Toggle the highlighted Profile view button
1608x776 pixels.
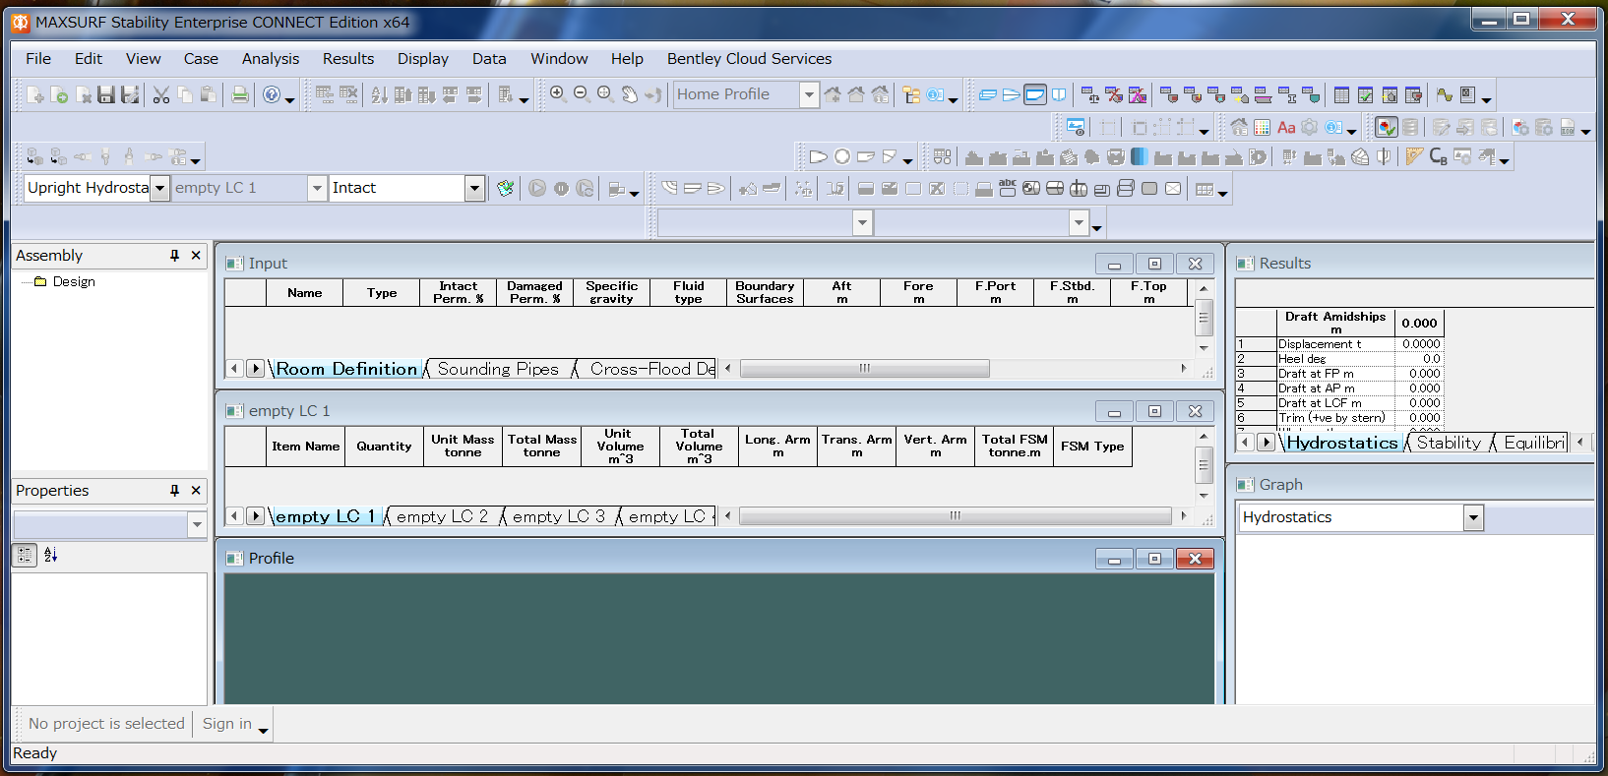(1034, 95)
